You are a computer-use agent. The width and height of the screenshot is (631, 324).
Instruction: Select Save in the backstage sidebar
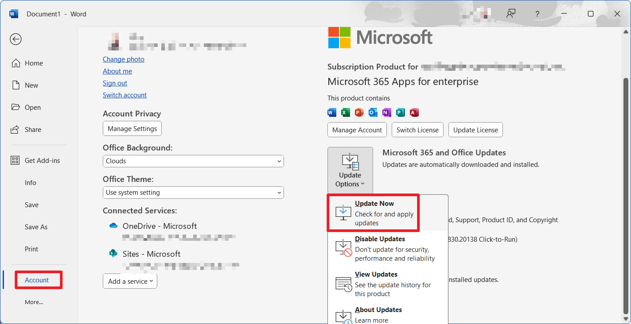(31, 205)
